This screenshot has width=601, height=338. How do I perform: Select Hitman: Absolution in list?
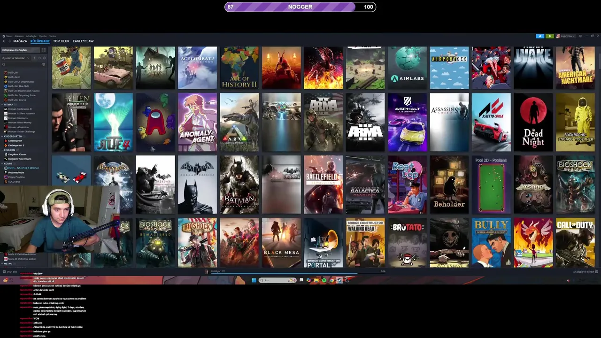[17, 127]
